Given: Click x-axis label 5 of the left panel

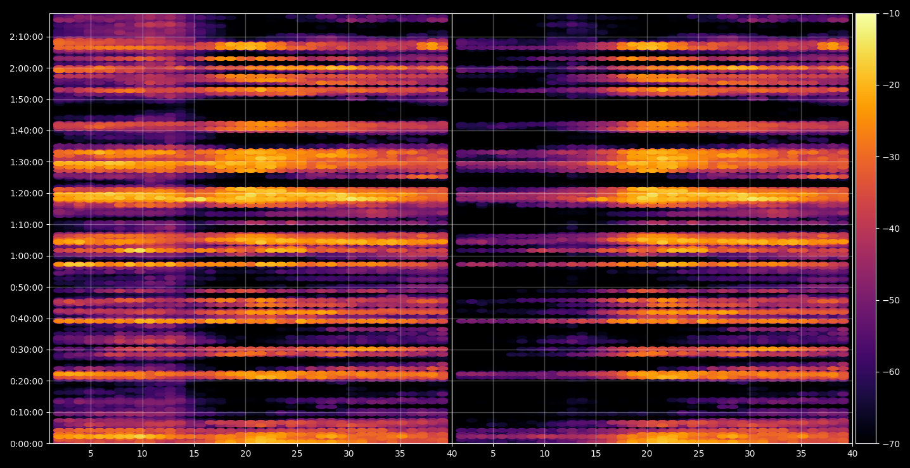Looking at the screenshot, I should (x=91, y=453).
